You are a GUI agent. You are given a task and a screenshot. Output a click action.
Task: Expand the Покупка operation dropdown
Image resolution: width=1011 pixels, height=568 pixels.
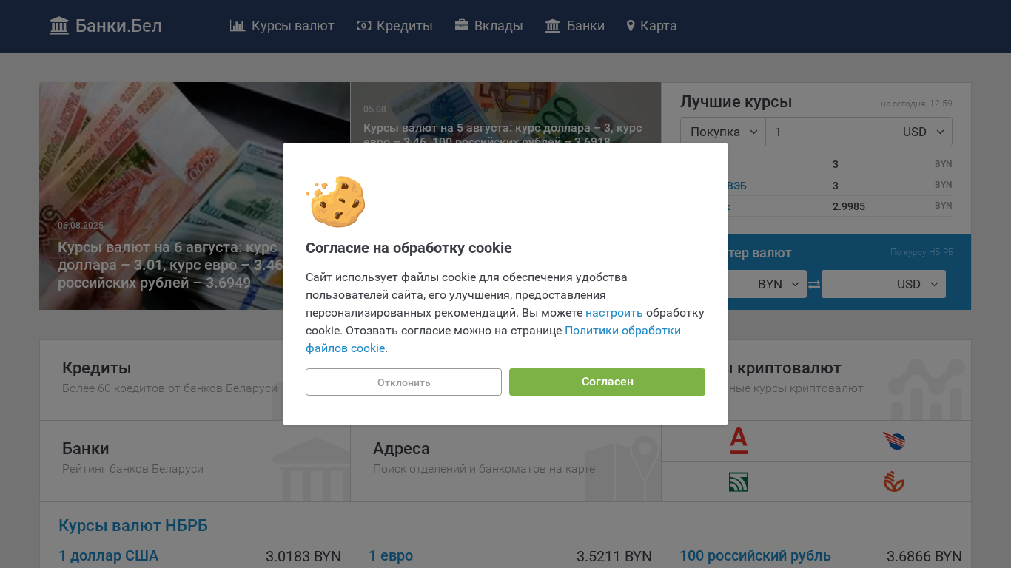click(723, 132)
